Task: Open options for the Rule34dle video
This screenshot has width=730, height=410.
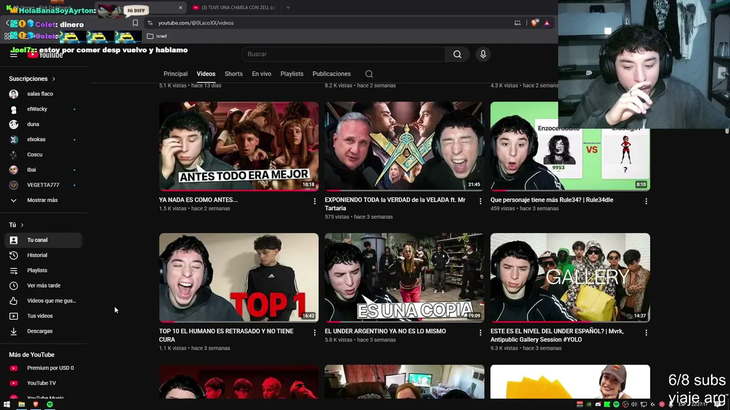Action: (x=646, y=201)
